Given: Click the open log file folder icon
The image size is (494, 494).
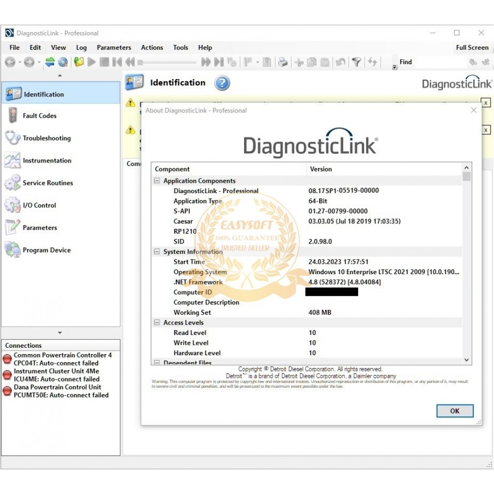Looking at the screenshot, I should pos(79,62).
